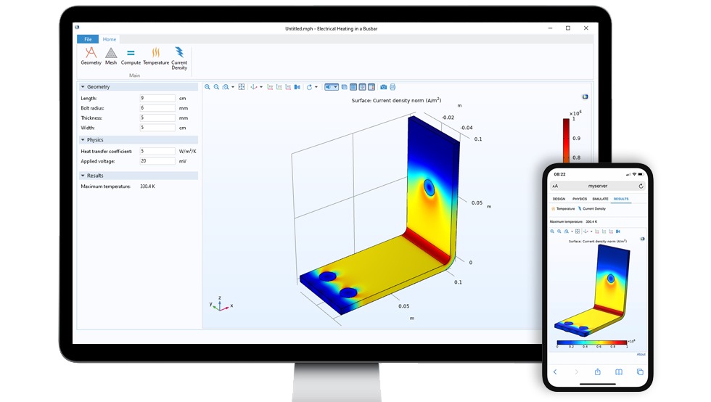Collapse the Physics section
This screenshot has height=402, width=711.
[83, 140]
